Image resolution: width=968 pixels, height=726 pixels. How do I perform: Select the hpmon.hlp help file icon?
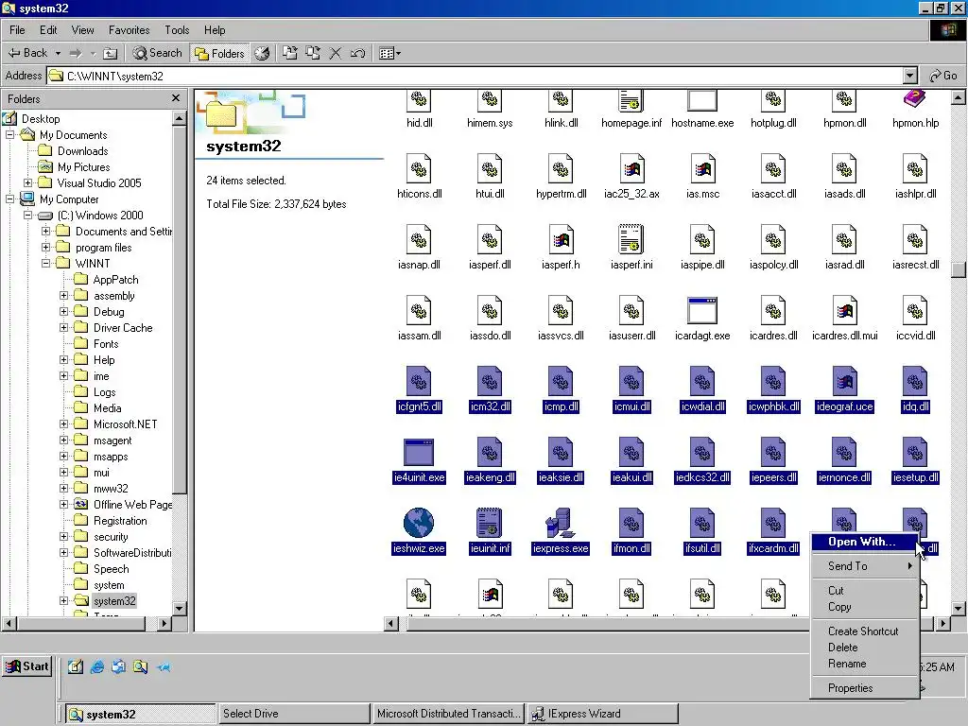pyautogui.click(x=915, y=99)
